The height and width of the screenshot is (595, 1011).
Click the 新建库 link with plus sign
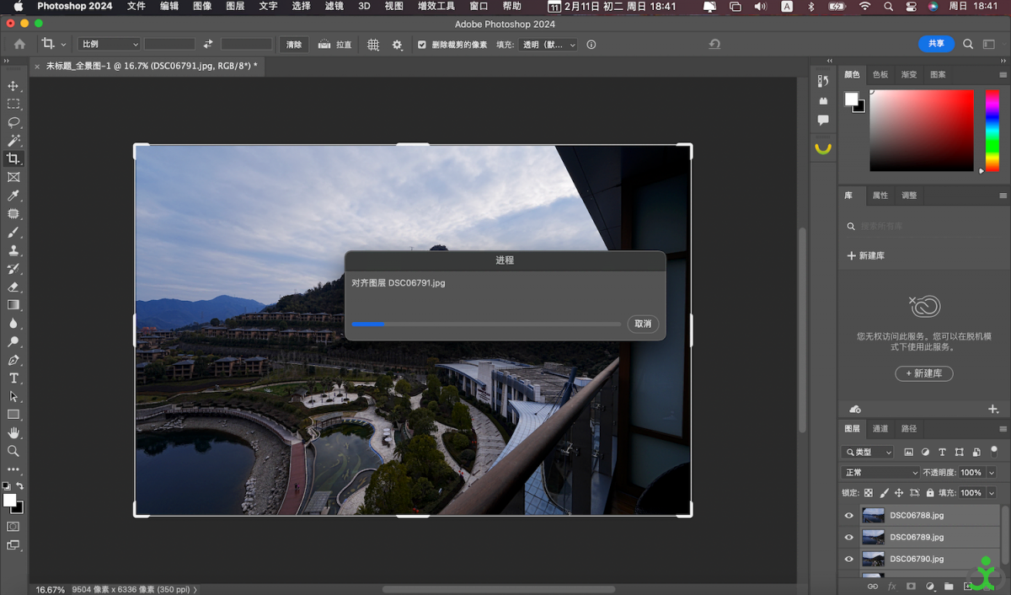pos(866,255)
